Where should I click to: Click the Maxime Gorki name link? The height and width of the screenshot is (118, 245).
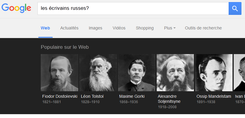(132, 96)
